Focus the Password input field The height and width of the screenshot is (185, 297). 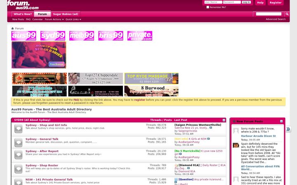(x=232, y=2)
